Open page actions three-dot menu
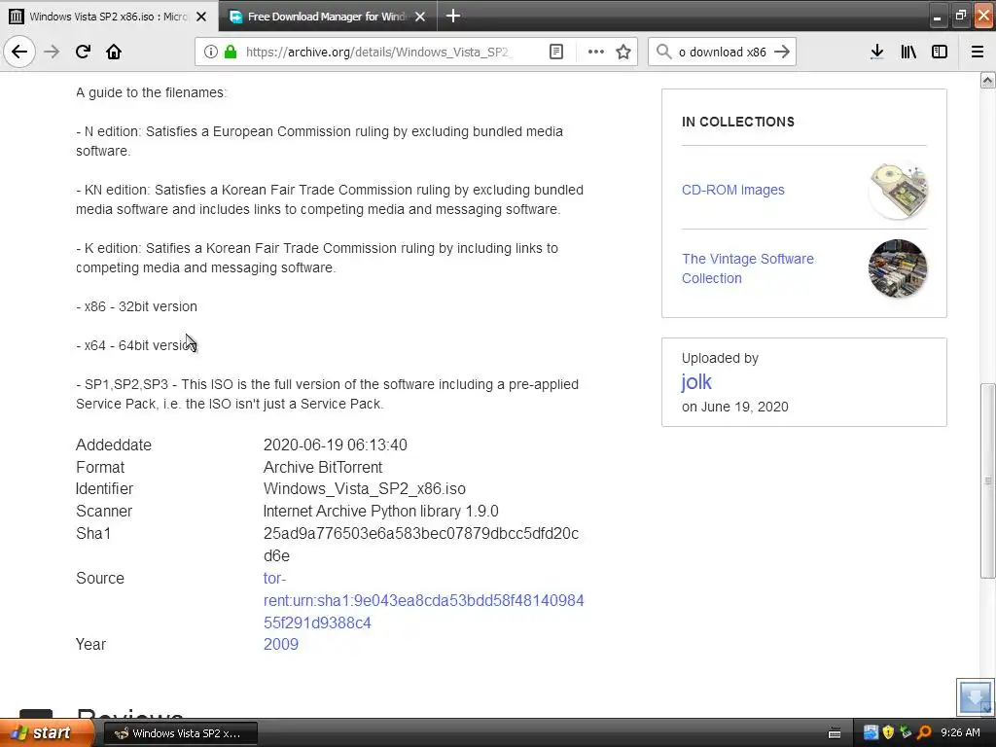 coord(596,53)
